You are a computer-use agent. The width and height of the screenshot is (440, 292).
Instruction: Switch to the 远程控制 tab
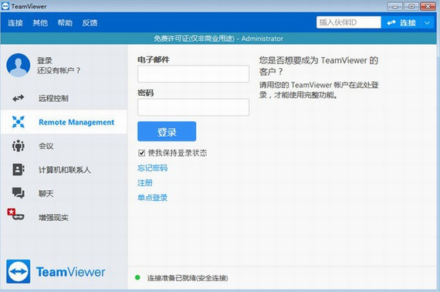click(x=64, y=98)
